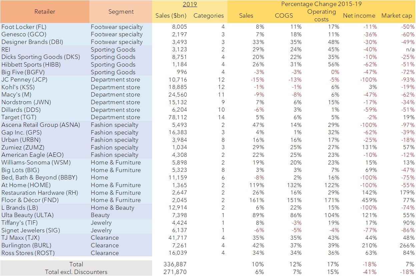Select the Operating costs column header

click(x=321, y=15)
